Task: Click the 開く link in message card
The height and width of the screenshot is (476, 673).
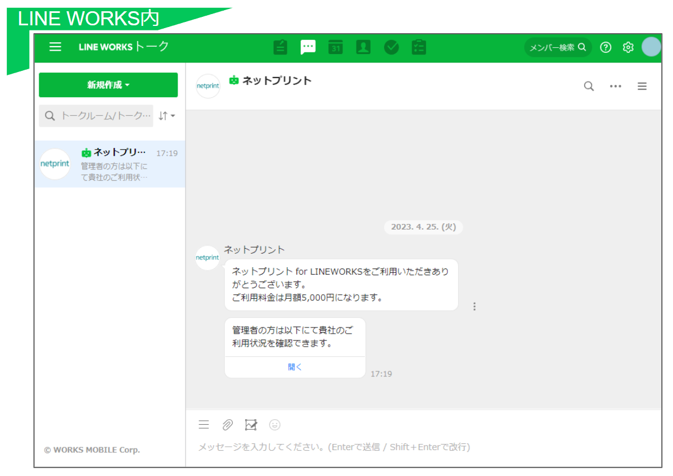Action: click(x=295, y=367)
